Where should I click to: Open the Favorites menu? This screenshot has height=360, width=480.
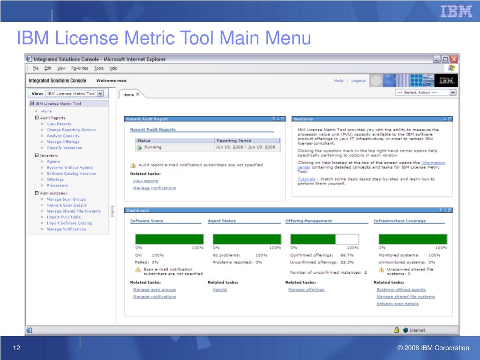click(x=80, y=68)
